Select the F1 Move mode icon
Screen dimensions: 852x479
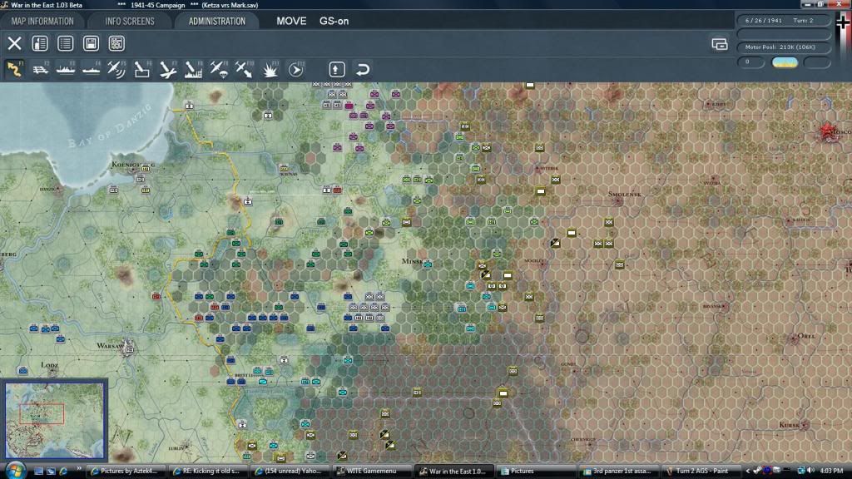[x=14, y=70]
